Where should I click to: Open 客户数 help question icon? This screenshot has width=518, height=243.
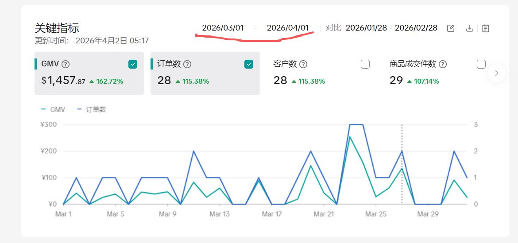(x=303, y=64)
